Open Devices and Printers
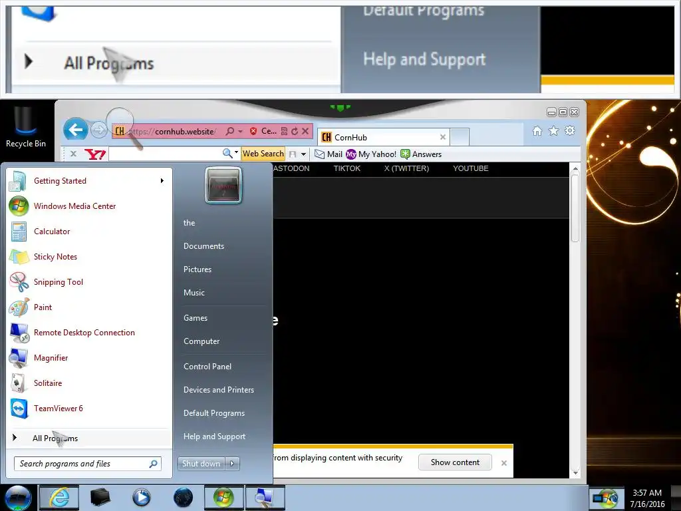 click(x=219, y=390)
